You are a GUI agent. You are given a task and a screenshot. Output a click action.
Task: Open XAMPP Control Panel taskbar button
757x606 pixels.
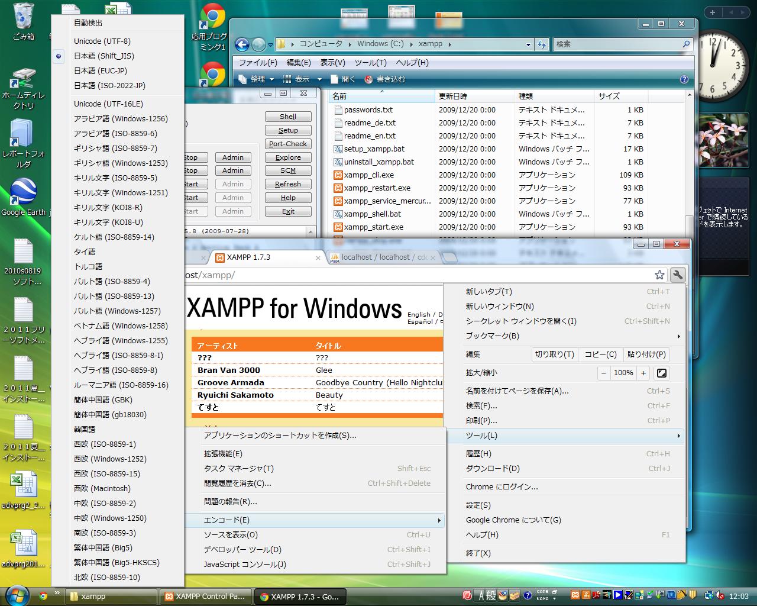pyautogui.click(x=205, y=597)
